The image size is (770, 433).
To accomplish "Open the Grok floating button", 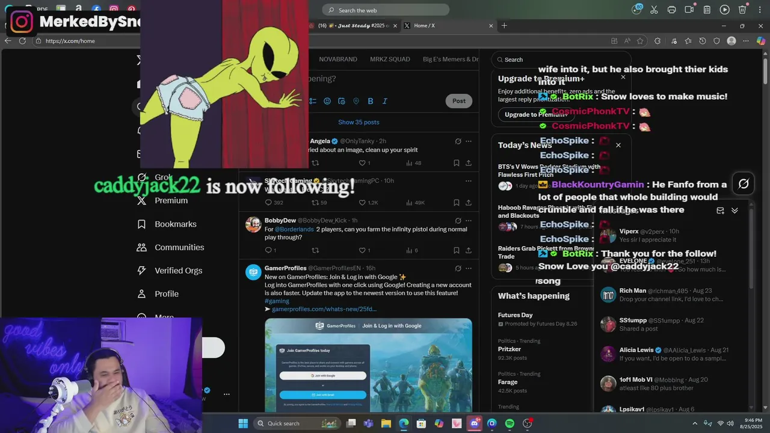I will click(x=744, y=184).
